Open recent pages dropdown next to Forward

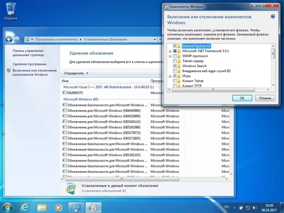pos(22,39)
